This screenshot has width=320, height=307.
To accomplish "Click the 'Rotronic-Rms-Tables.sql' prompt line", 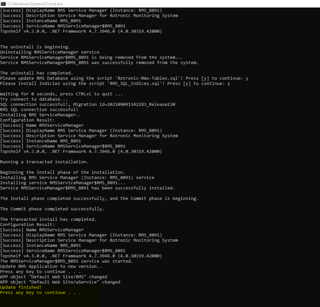I will tap(124, 78).
